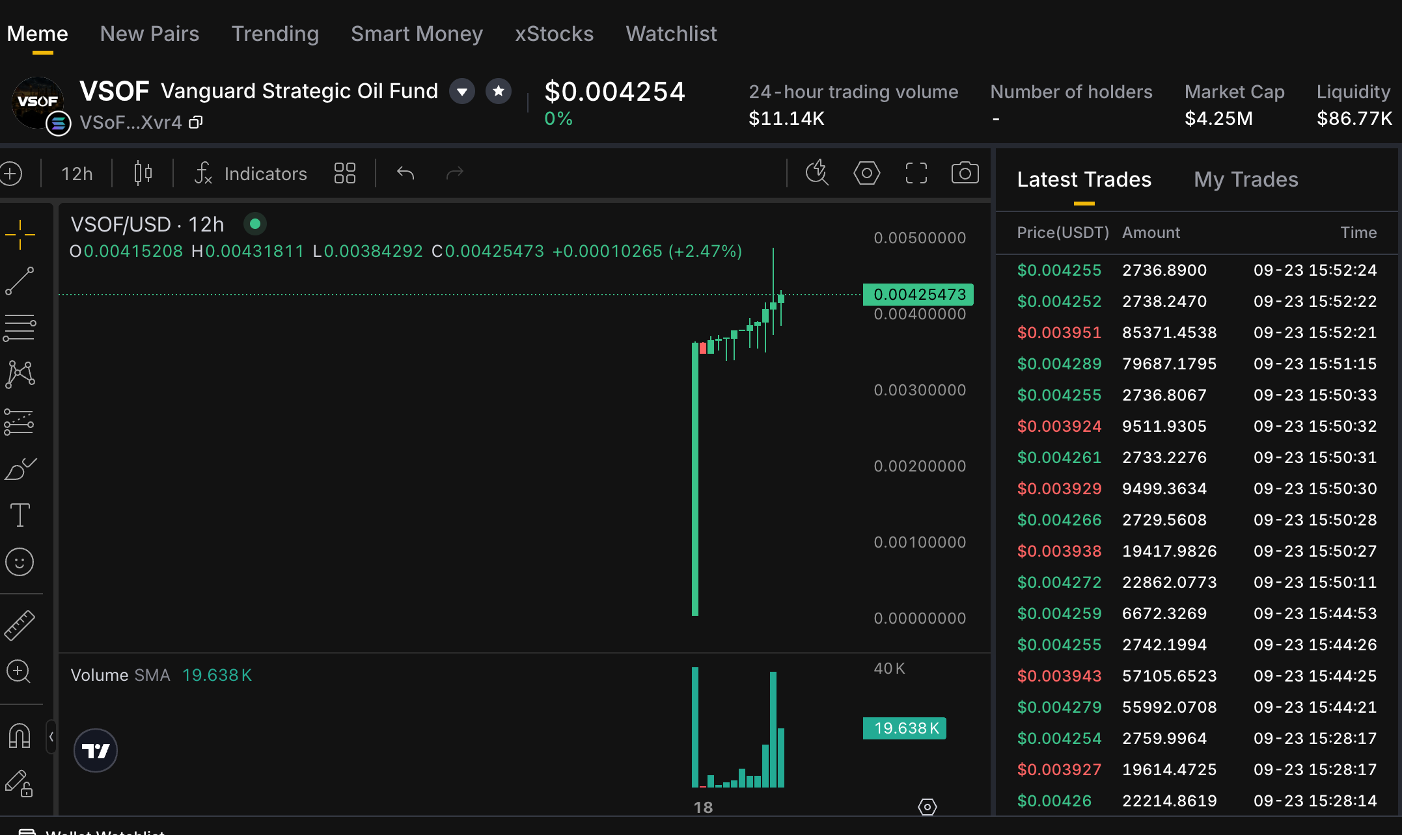
Task: Collapse the drawing toolbar panel
Action: pyautogui.click(x=51, y=737)
